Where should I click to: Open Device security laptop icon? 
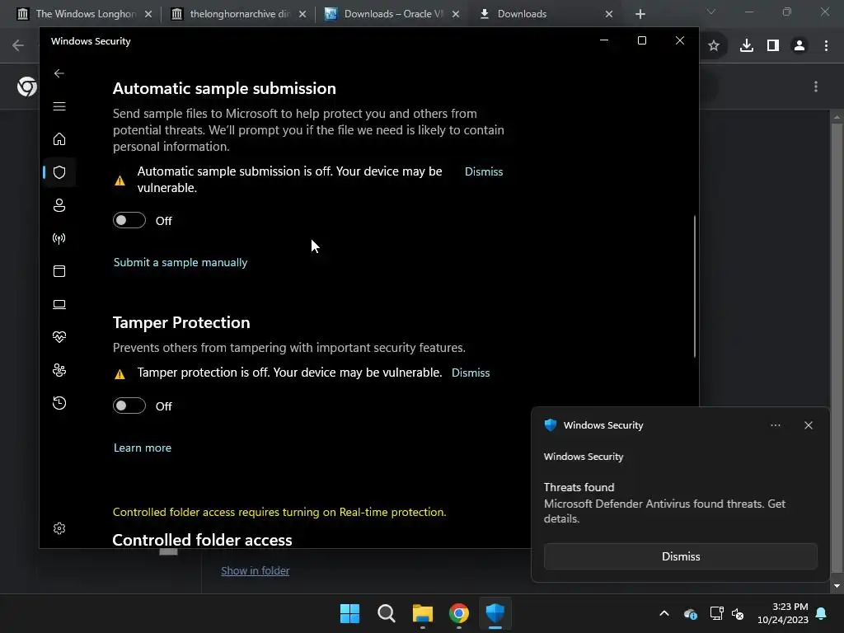tap(59, 304)
